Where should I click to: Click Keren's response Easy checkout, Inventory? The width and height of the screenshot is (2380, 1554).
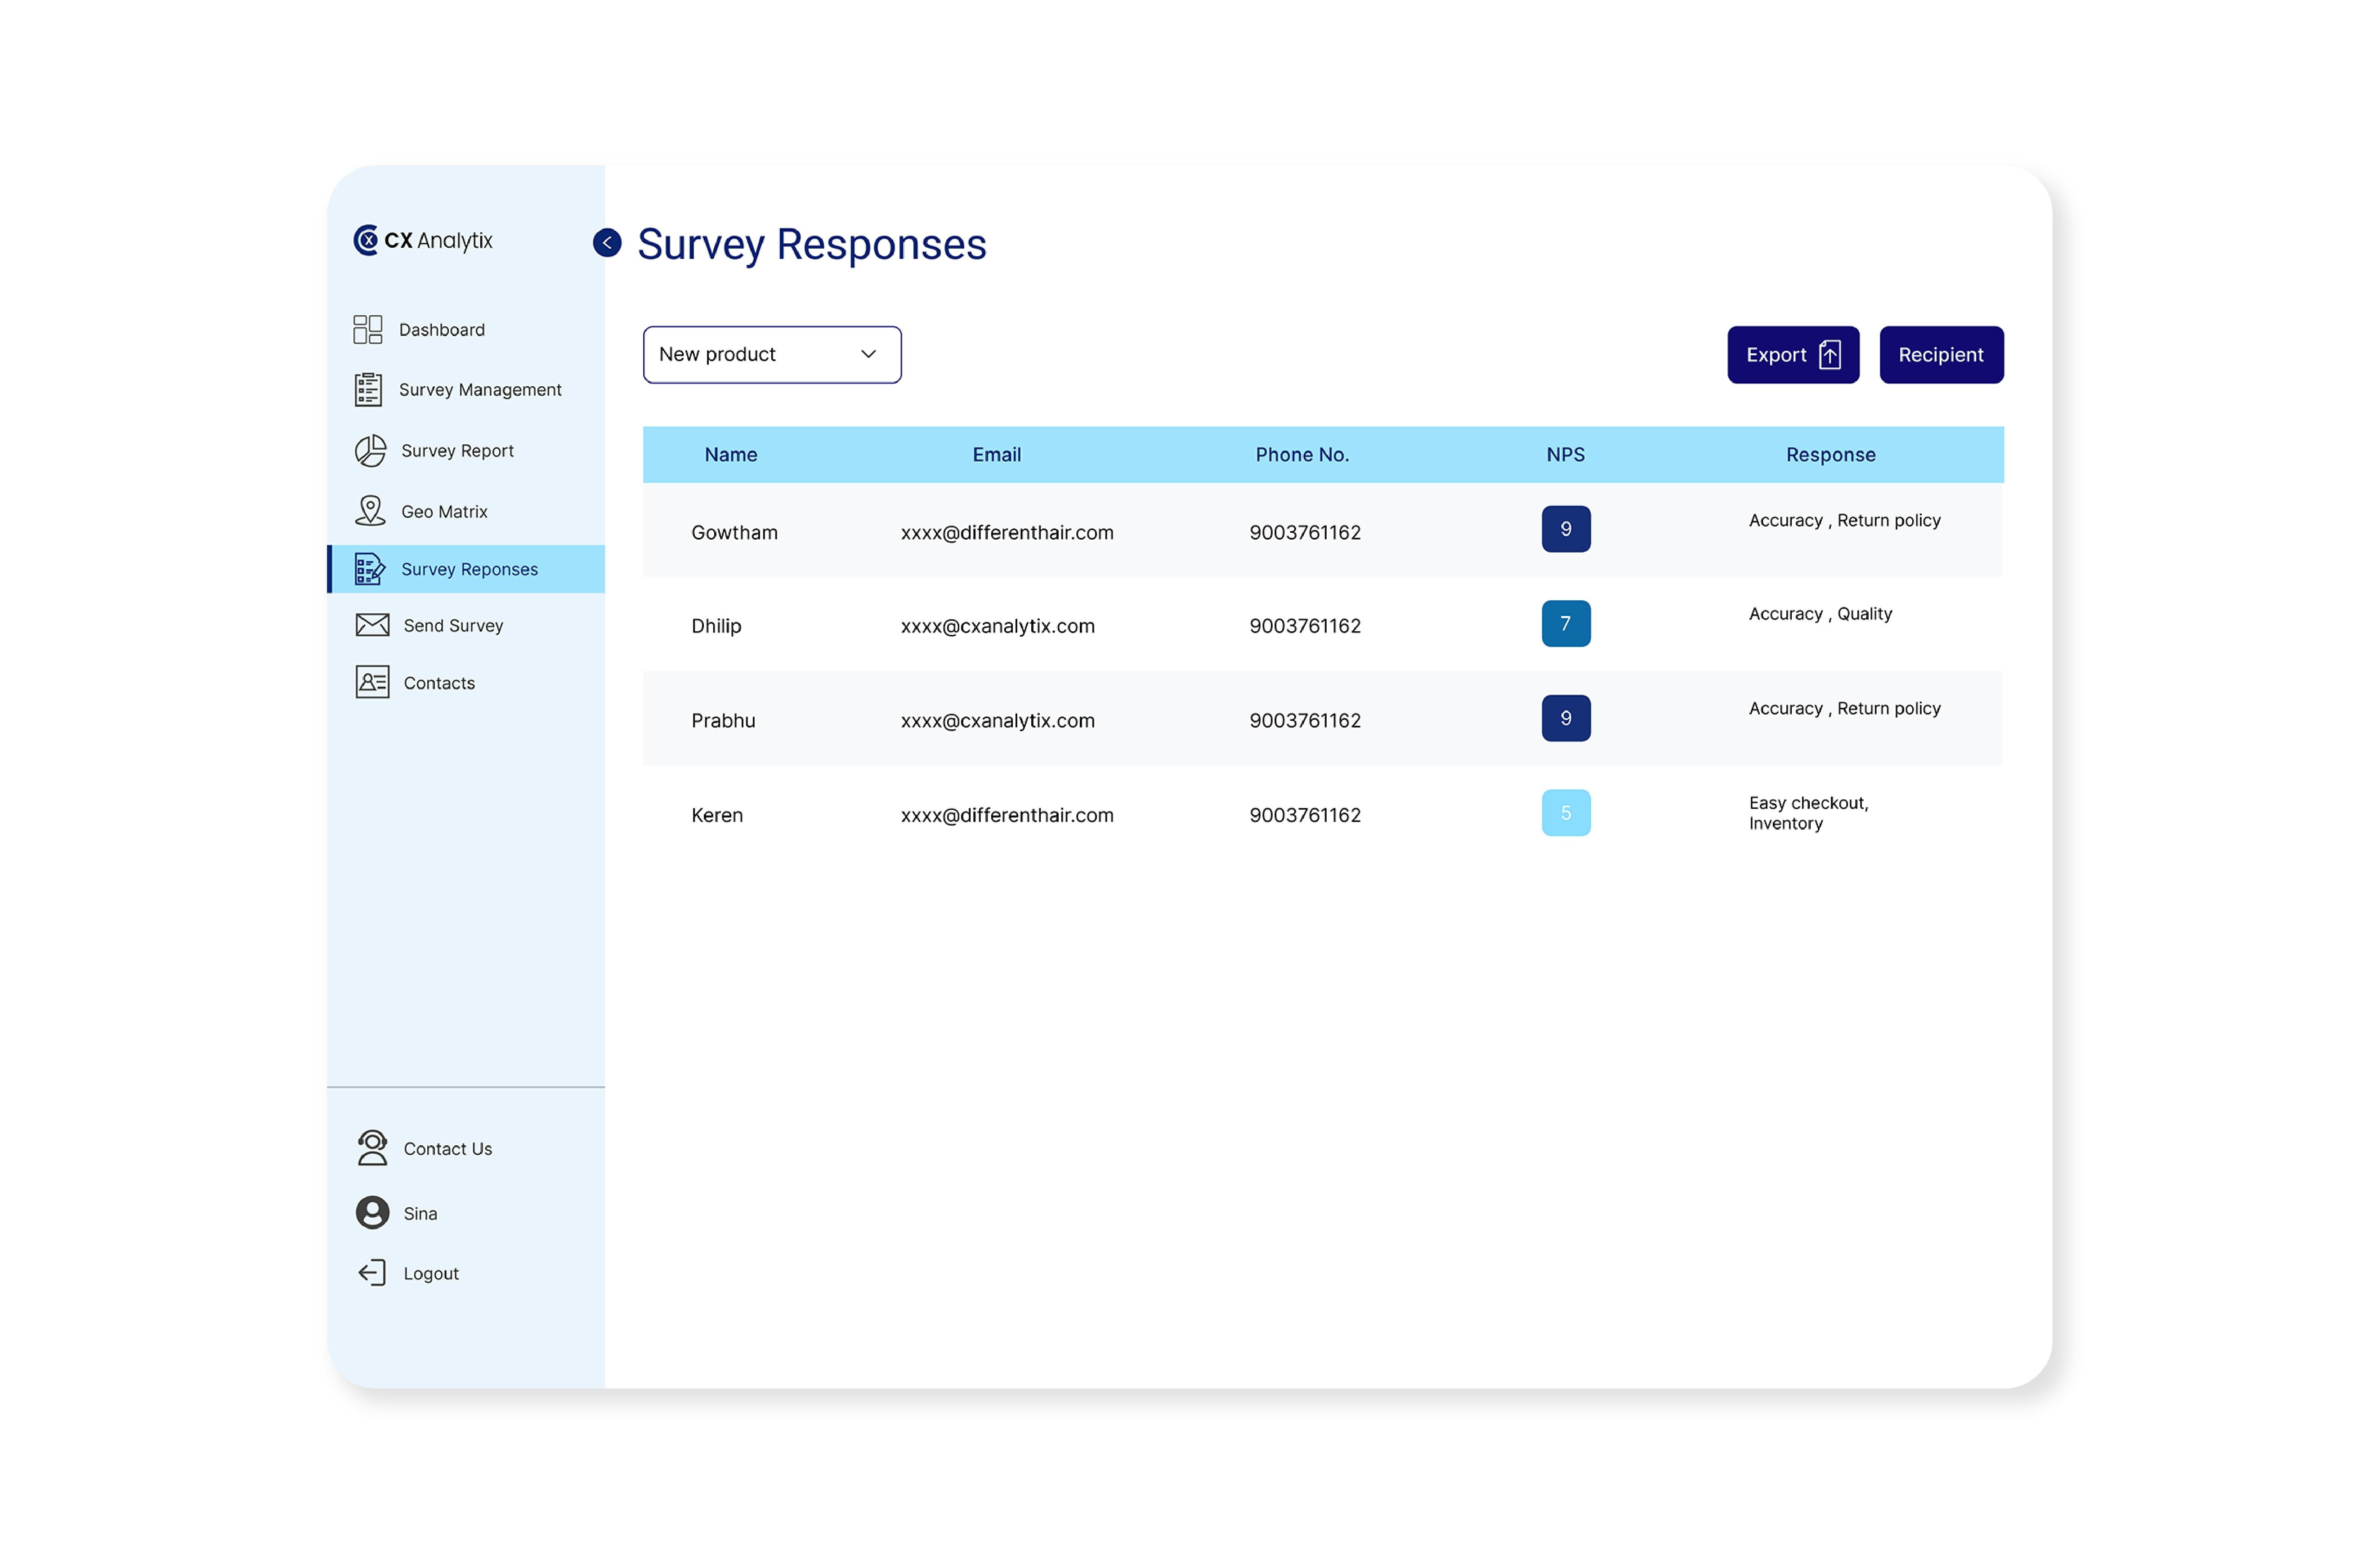(1808, 813)
